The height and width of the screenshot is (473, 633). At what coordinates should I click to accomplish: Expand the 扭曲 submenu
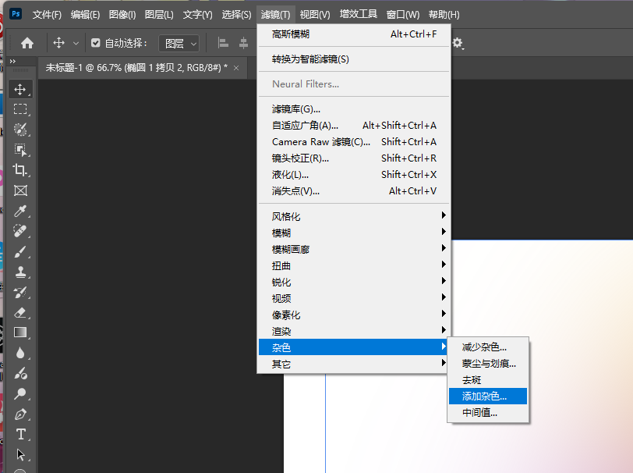click(x=354, y=265)
